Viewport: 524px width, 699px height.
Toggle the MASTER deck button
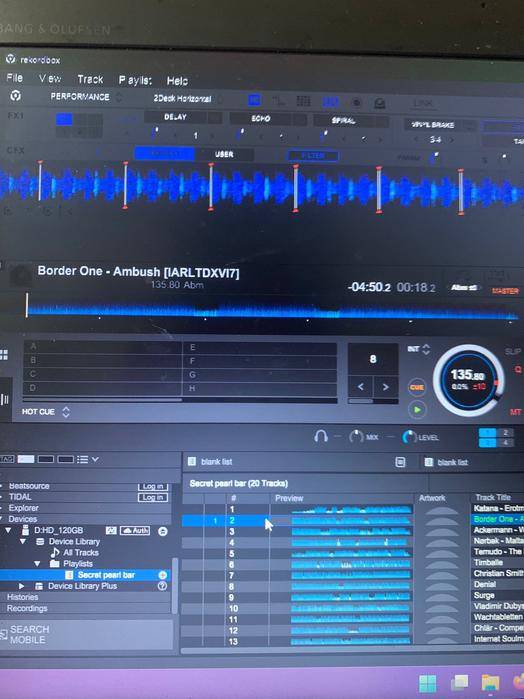[505, 291]
